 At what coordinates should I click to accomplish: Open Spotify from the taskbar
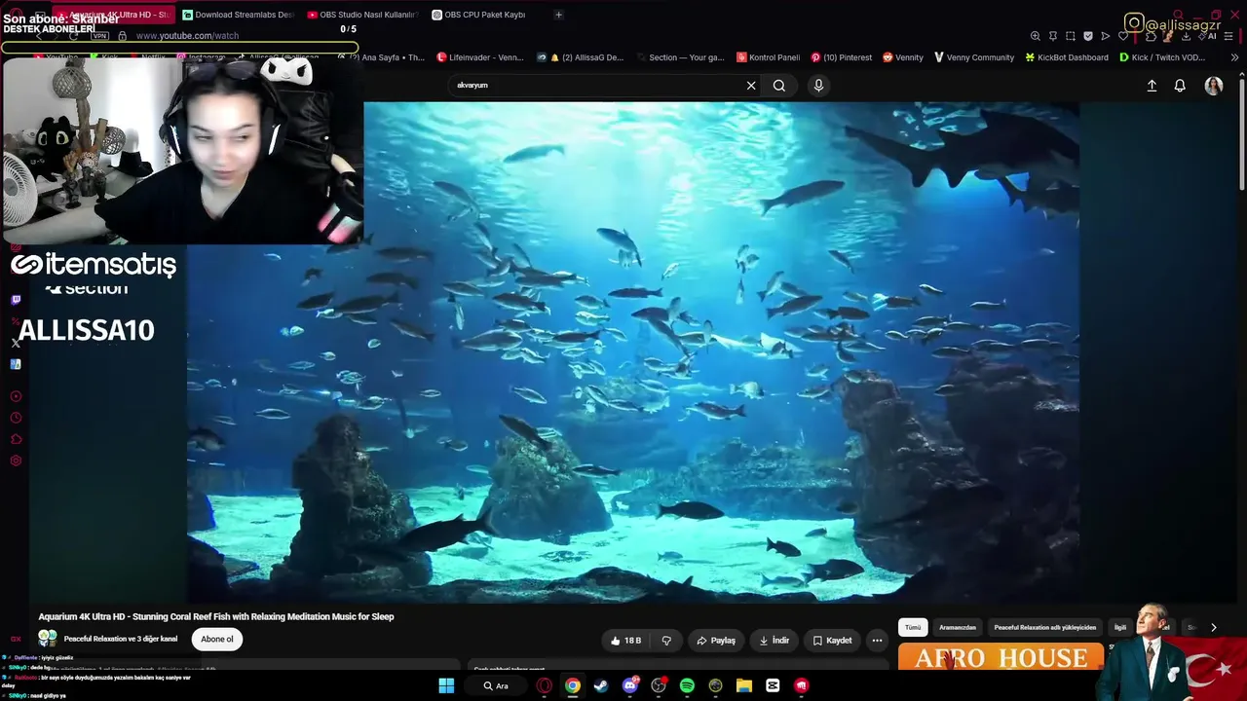click(x=687, y=685)
